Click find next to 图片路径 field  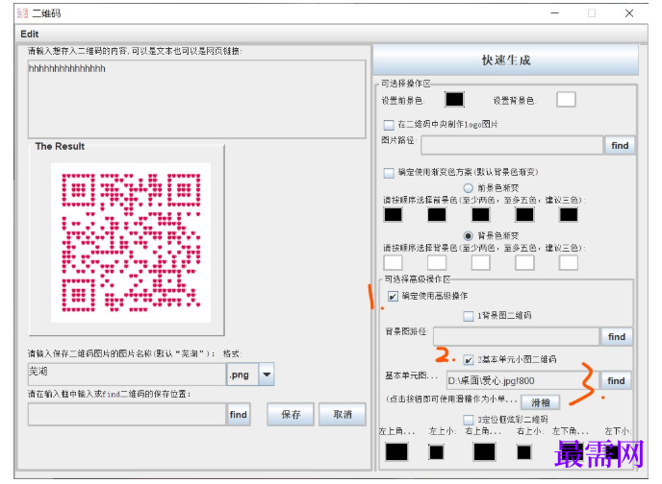(x=620, y=145)
